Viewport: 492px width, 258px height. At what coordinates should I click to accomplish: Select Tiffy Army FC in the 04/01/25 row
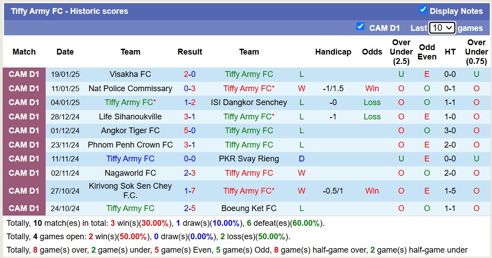tap(130, 102)
